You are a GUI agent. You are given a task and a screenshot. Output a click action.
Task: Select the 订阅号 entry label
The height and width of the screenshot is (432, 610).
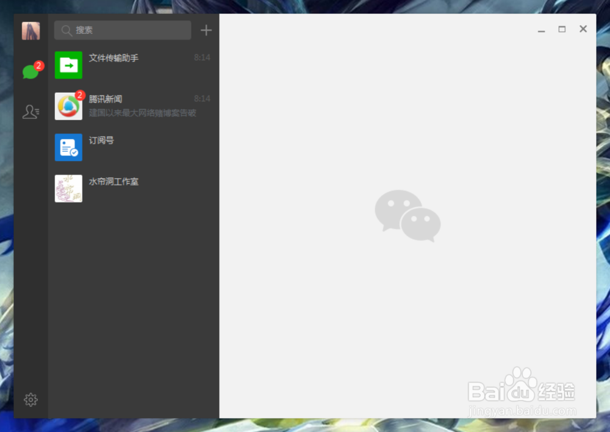click(101, 140)
